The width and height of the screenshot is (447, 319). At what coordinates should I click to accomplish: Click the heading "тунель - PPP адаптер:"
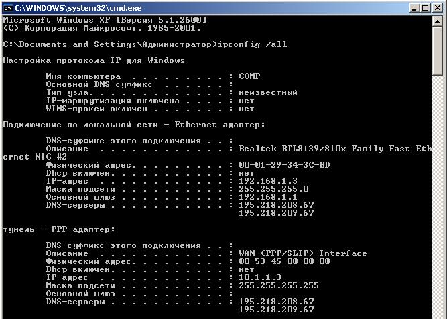coord(59,229)
